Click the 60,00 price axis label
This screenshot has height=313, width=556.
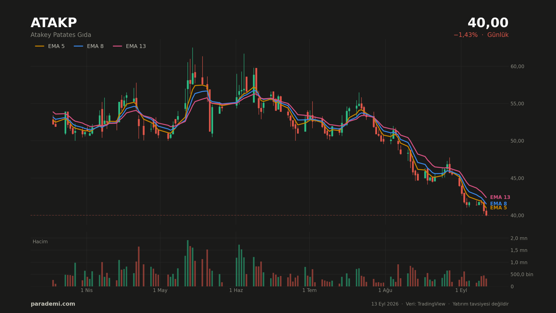click(x=517, y=66)
